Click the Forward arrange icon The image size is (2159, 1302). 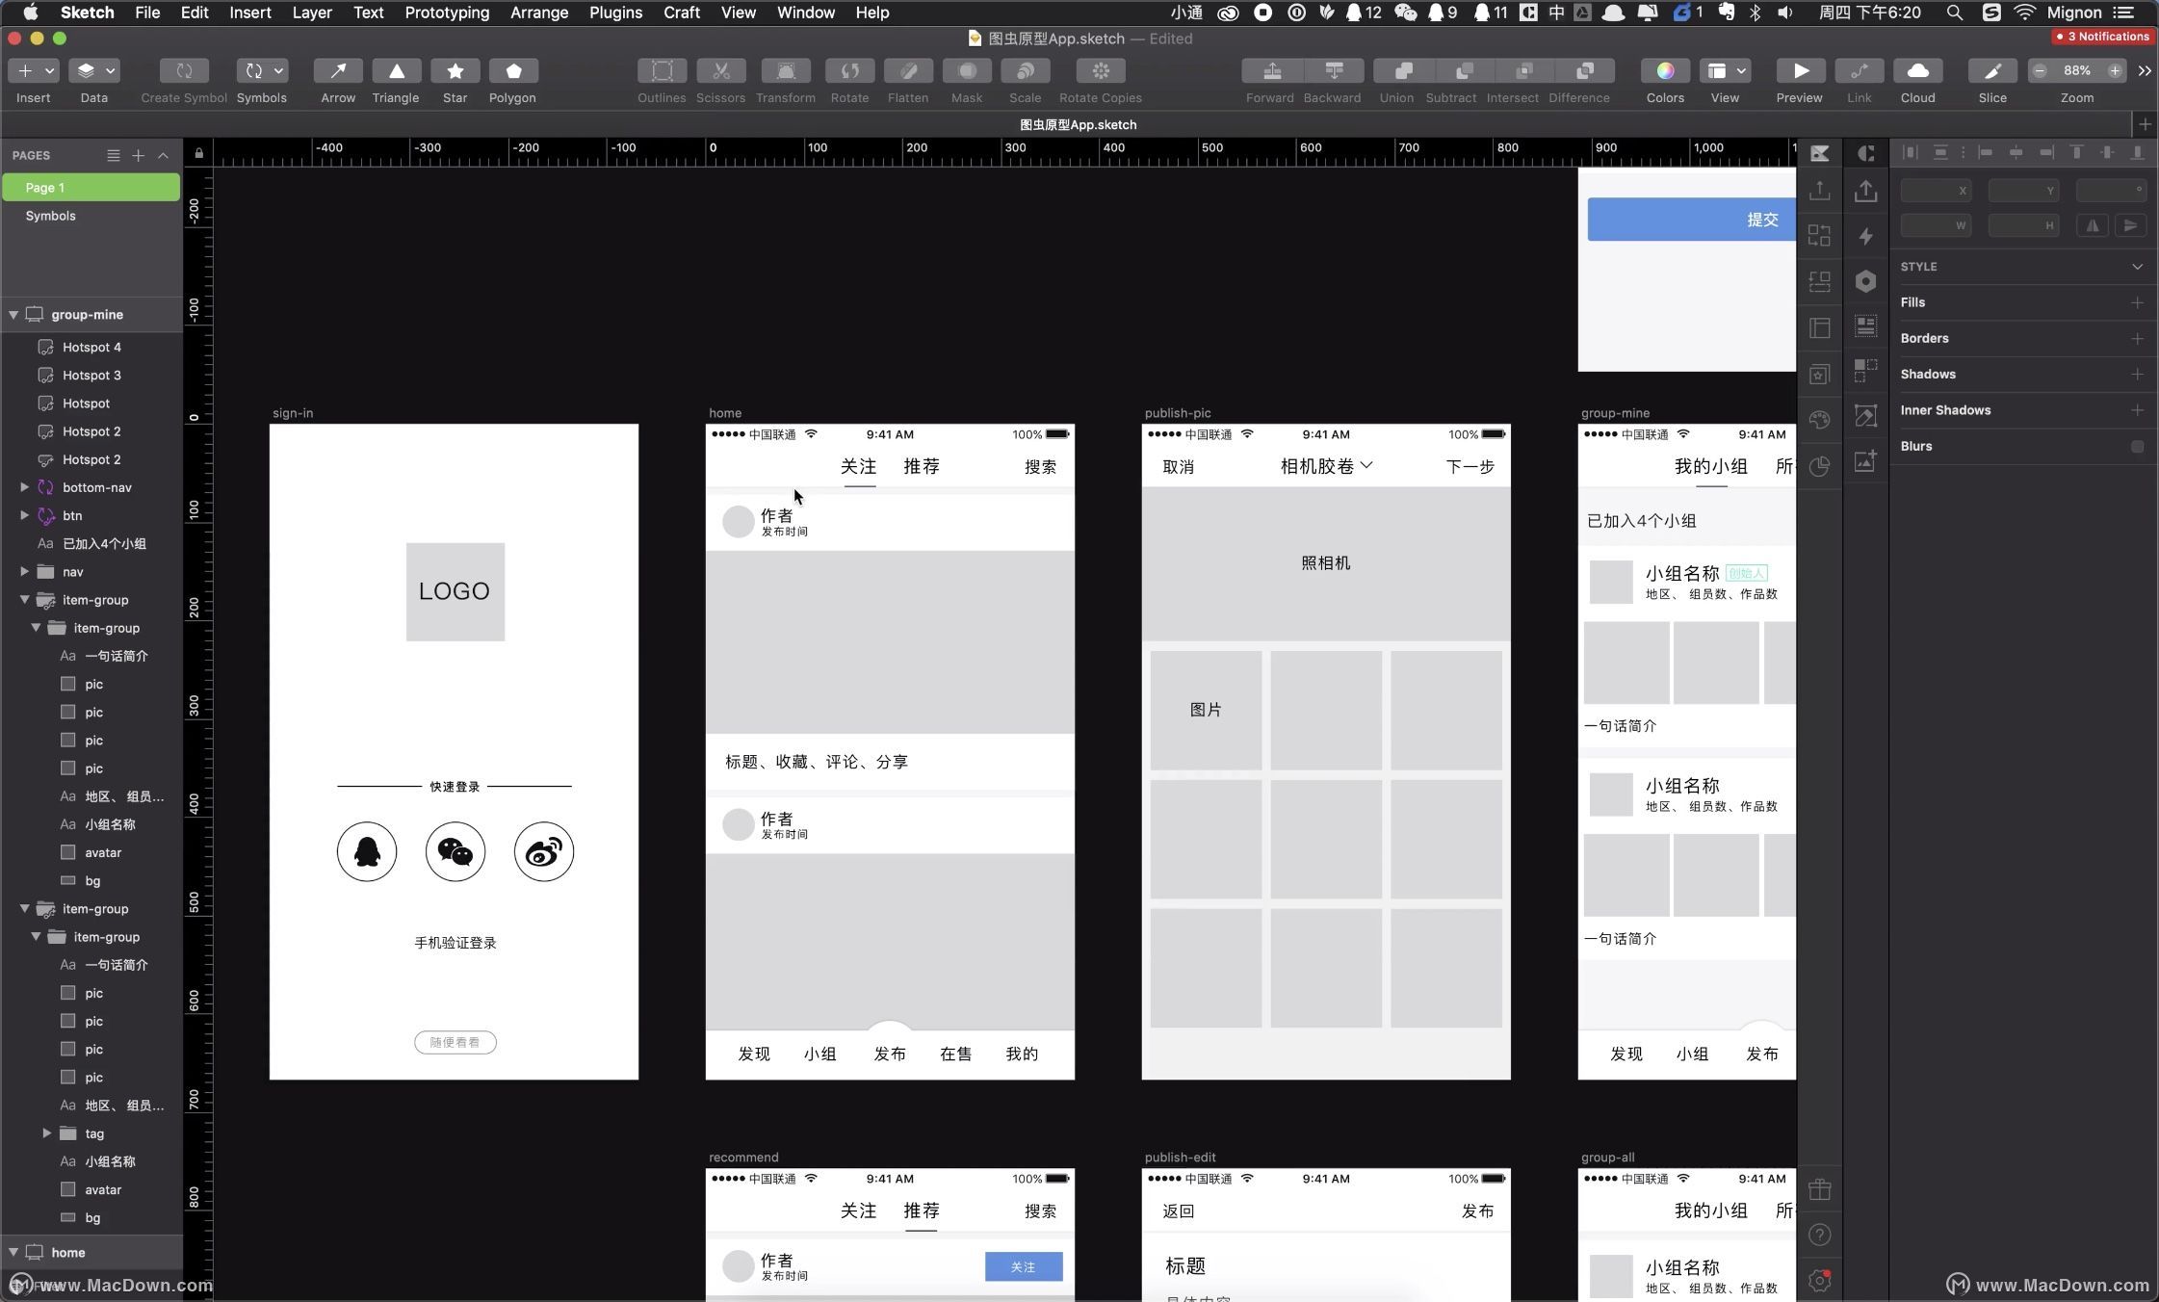coord(1271,71)
